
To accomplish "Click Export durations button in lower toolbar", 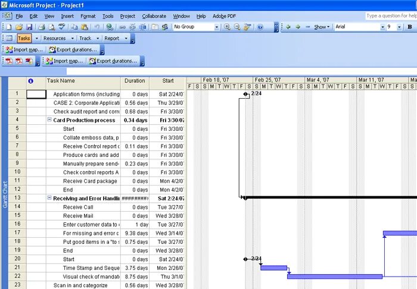I will point(113,61).
